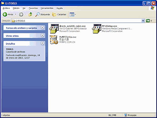The width and height of the screenshot is (157, 118).
Task: Click the MYMPC.COM.CN company text
Action: 67,42
